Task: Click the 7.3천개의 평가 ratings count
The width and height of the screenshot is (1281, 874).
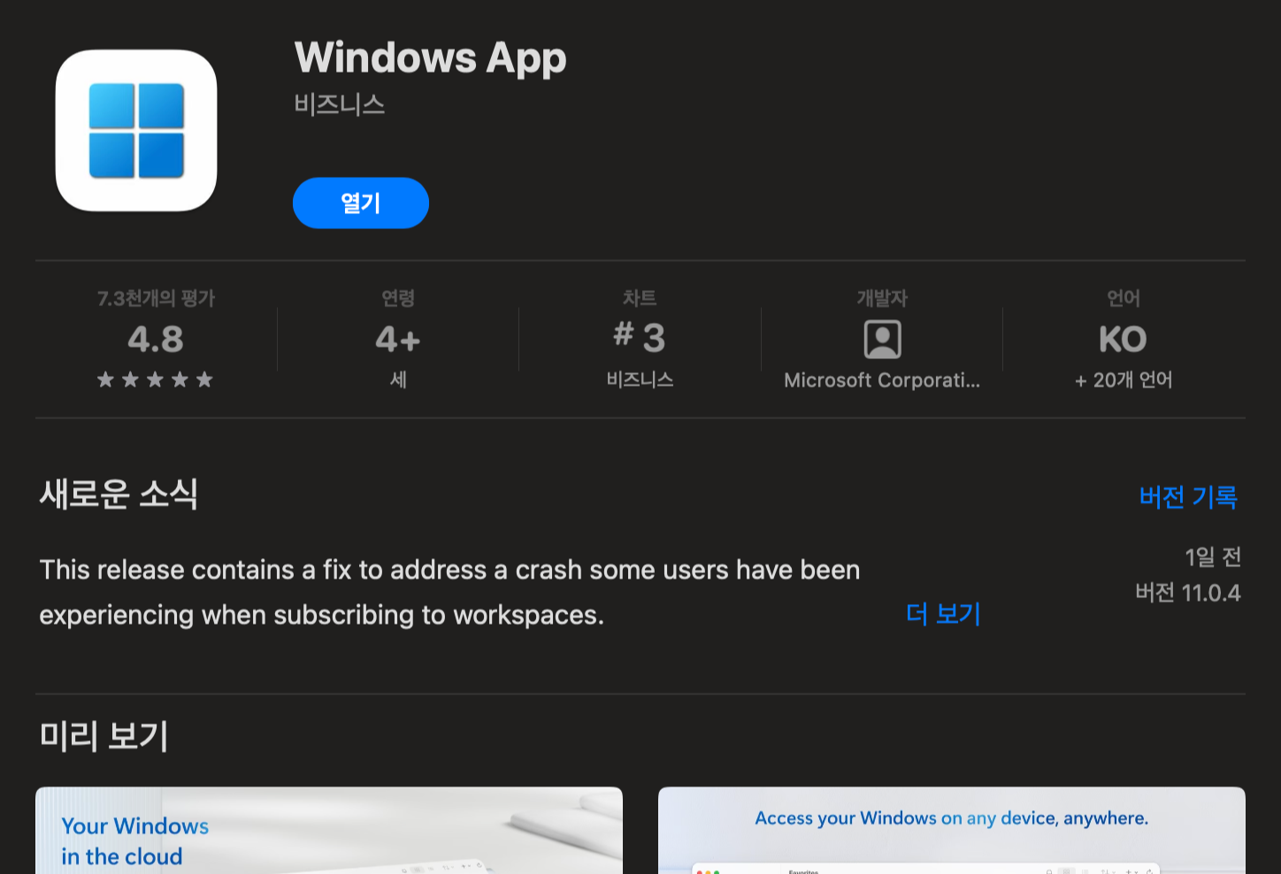Action: click(x=156, y=298)
